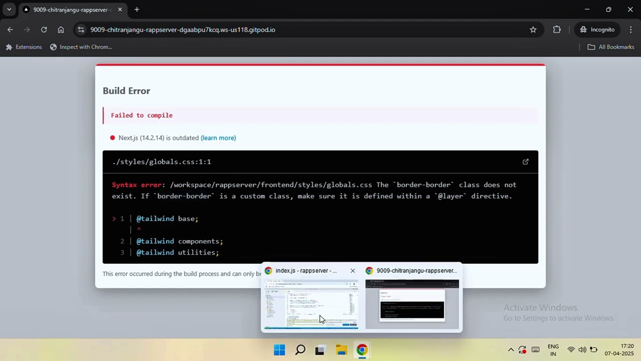Open Wi-Fi network settings
This screenshot has width=641, height=361.
point(571,350)
